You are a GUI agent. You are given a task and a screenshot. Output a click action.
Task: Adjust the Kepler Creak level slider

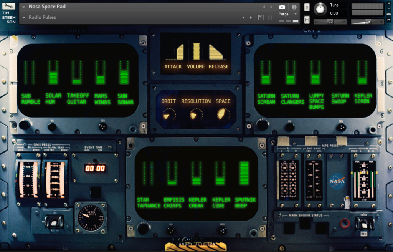(196, 173)
